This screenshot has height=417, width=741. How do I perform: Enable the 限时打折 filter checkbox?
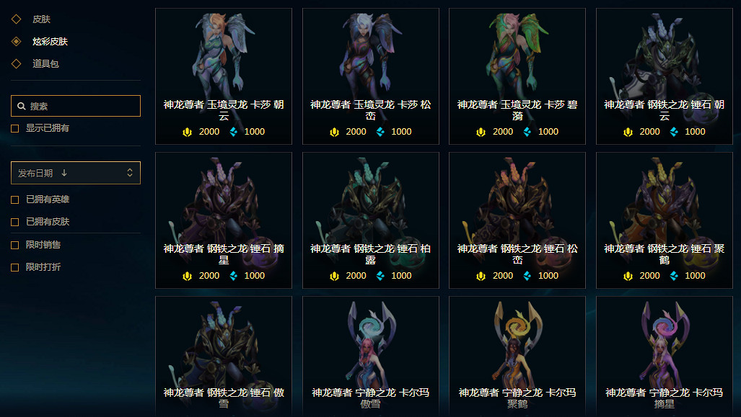coord(14,267)
